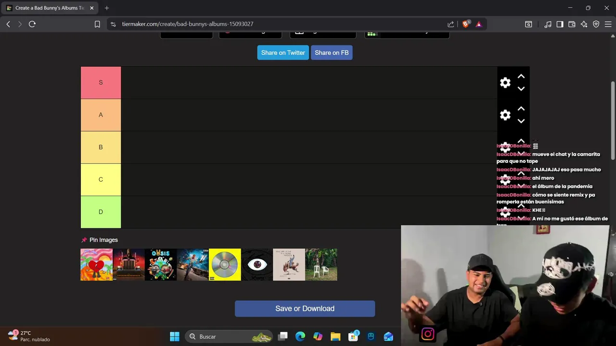Go back with browser back arrow
616x346 pixels.
(x=8, y=24)
